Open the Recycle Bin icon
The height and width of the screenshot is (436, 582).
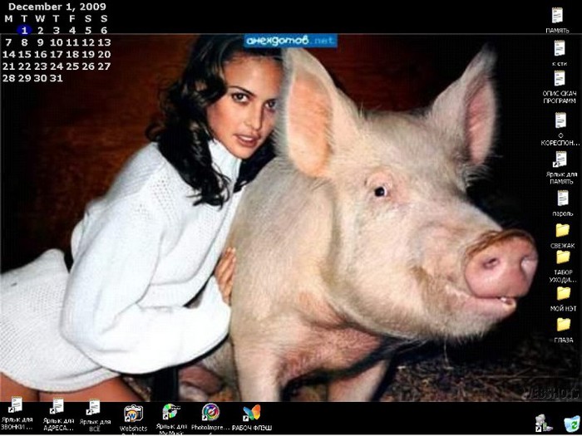(572, 424)
